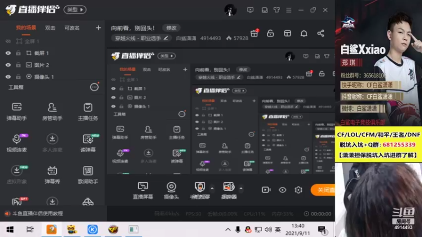Open the PK tool with GIFT badge
This screenshot has height=237, width=422.
tap(19, 201)
